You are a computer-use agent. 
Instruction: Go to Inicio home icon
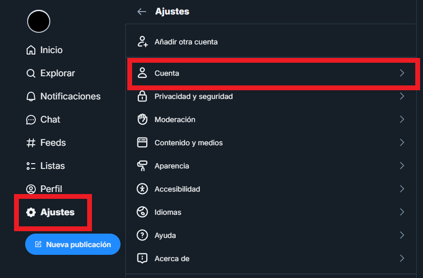coord(31,50)
